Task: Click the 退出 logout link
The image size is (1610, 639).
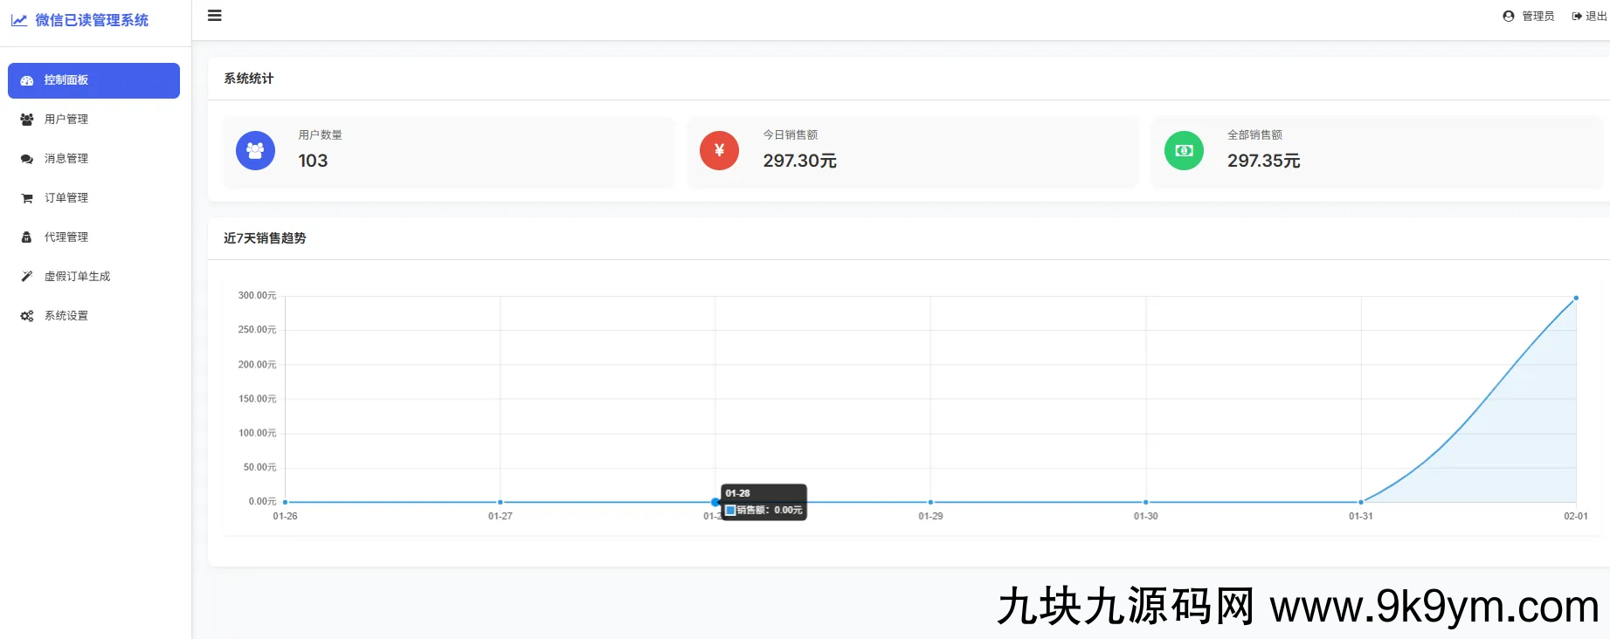Action: coord(1595,16)
